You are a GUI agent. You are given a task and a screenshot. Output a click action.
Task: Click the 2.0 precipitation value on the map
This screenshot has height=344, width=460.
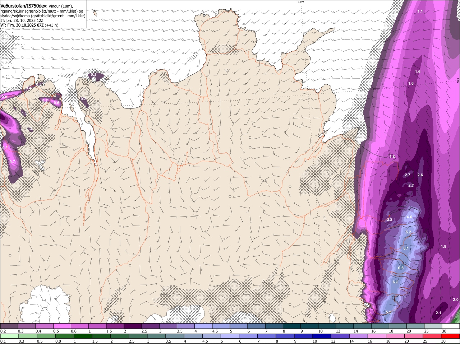coord(456,299)
